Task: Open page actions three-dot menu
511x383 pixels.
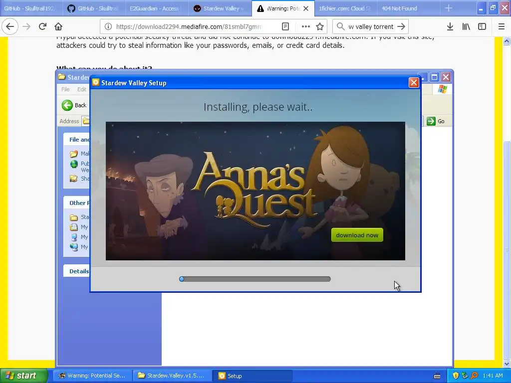Action: [x=306, y=26]
